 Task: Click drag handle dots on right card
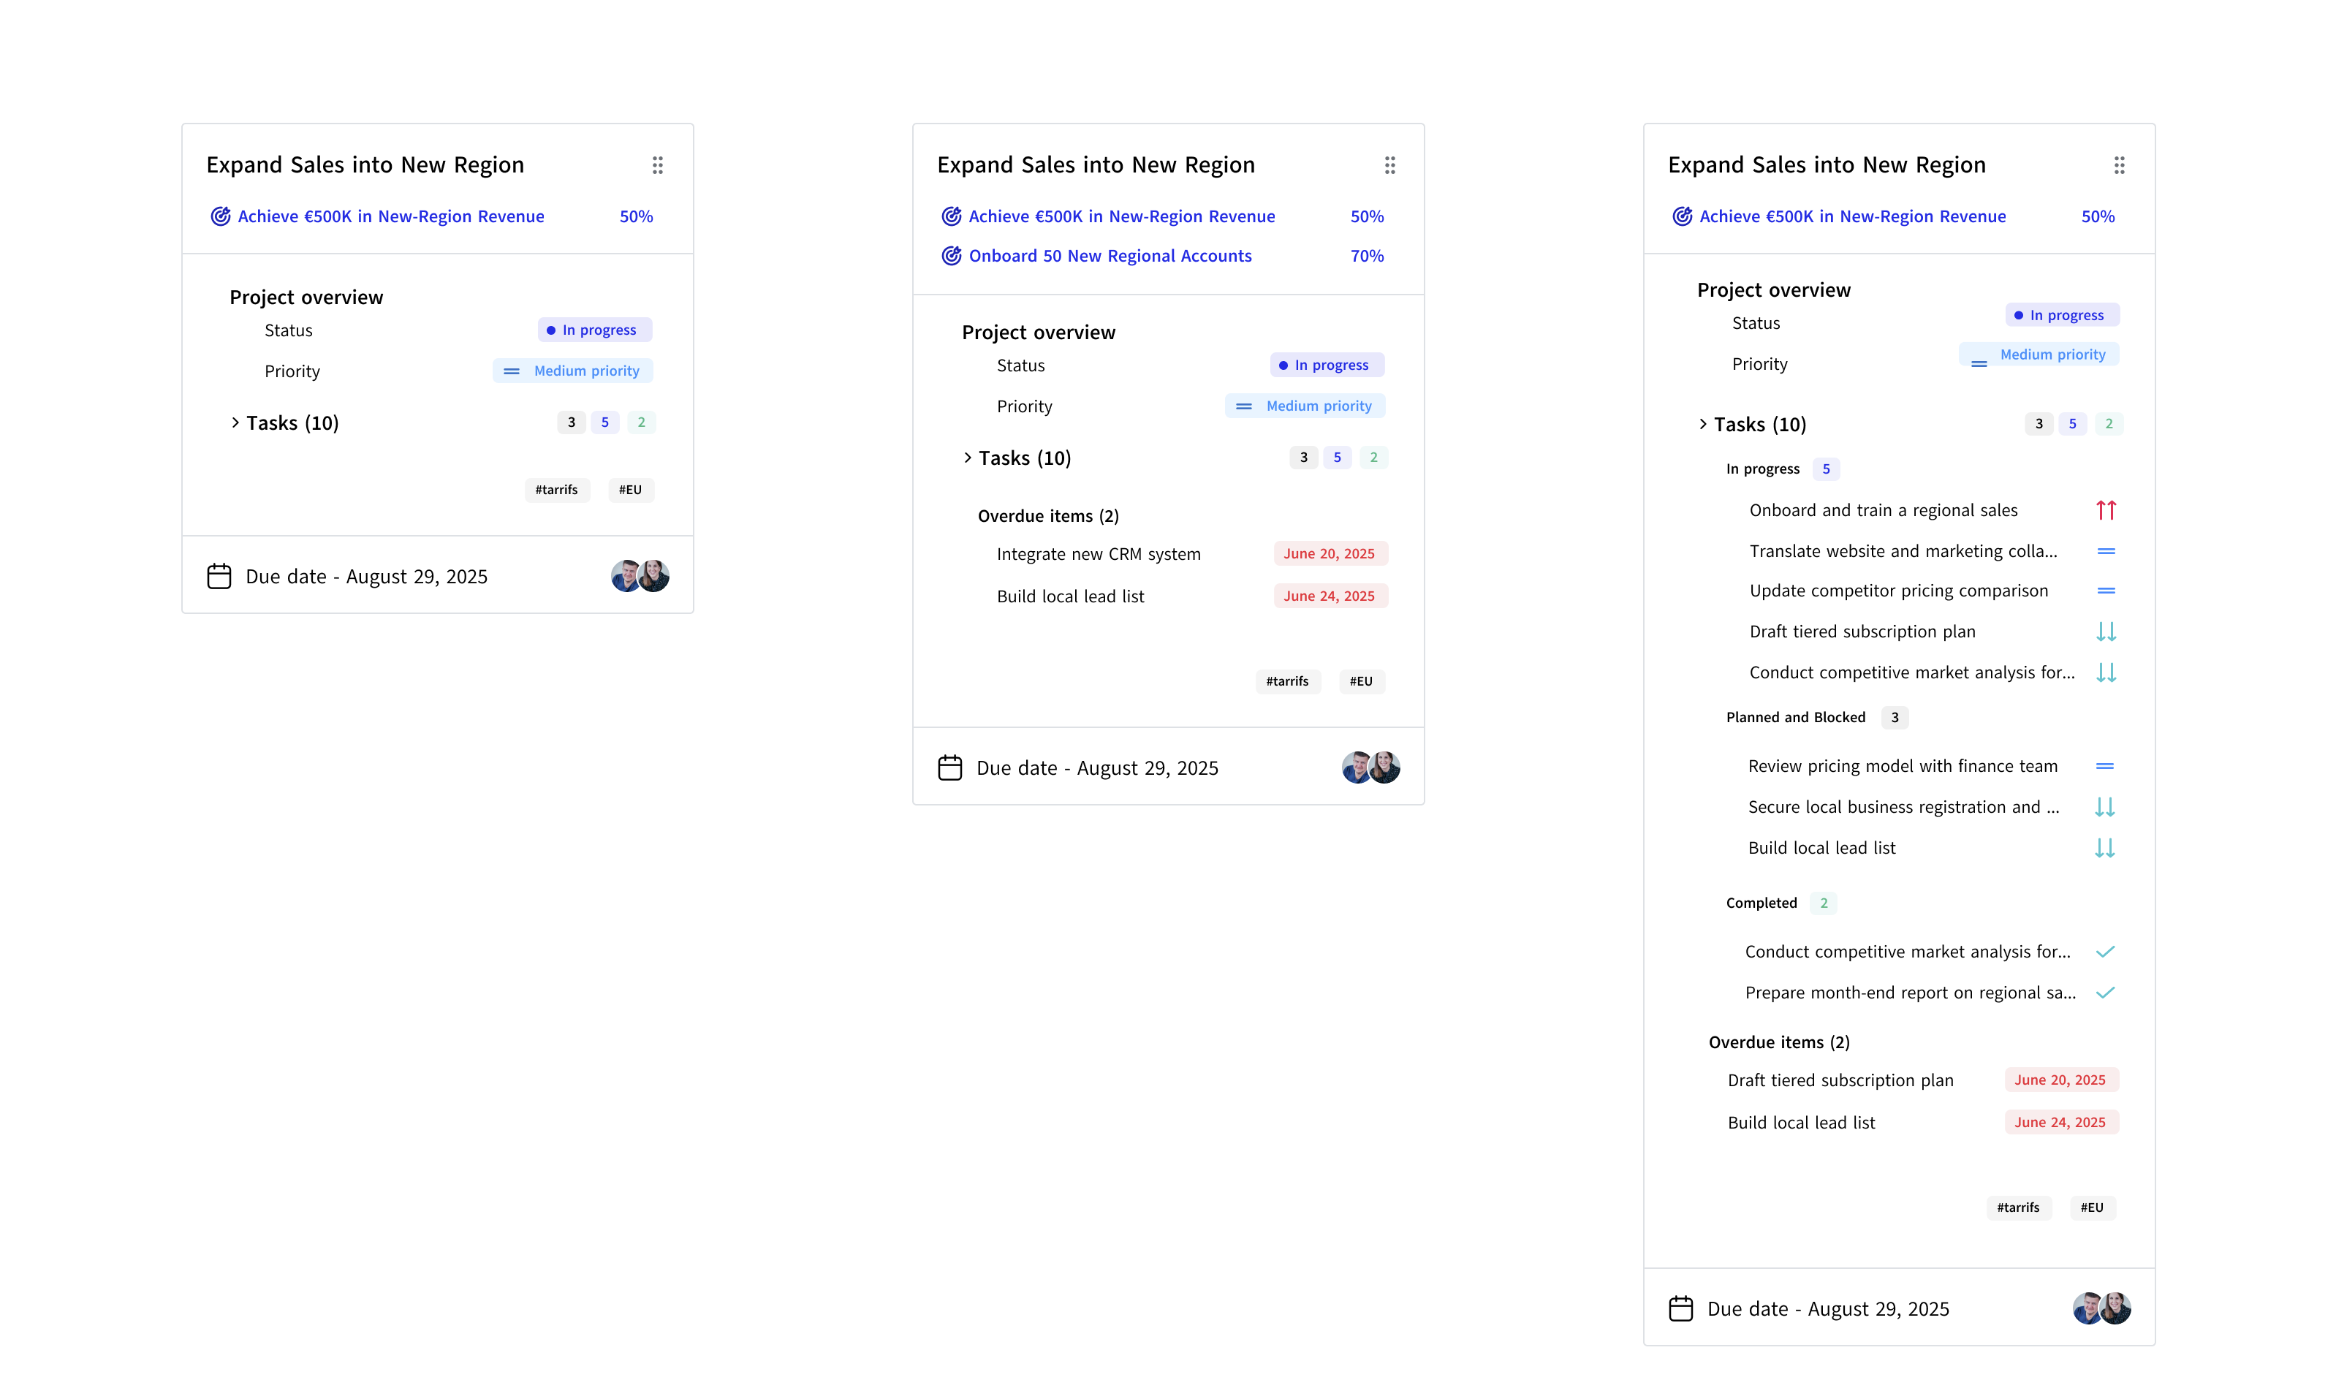[2120, 165]
